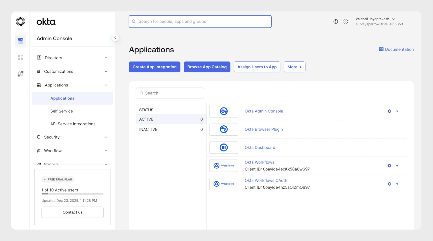Image resolution: width=433 pixels, height=241 pixels.
Task: Open the Workflows icon in left rail
Action: 21,73
